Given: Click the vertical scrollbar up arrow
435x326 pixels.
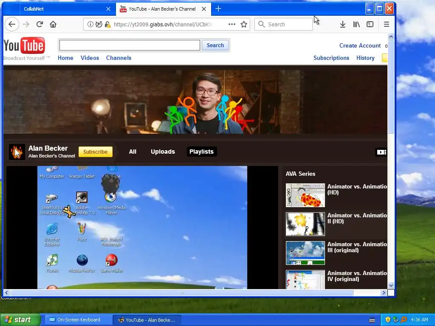Looking at the screenshot, I should click(x=391, y=37).
